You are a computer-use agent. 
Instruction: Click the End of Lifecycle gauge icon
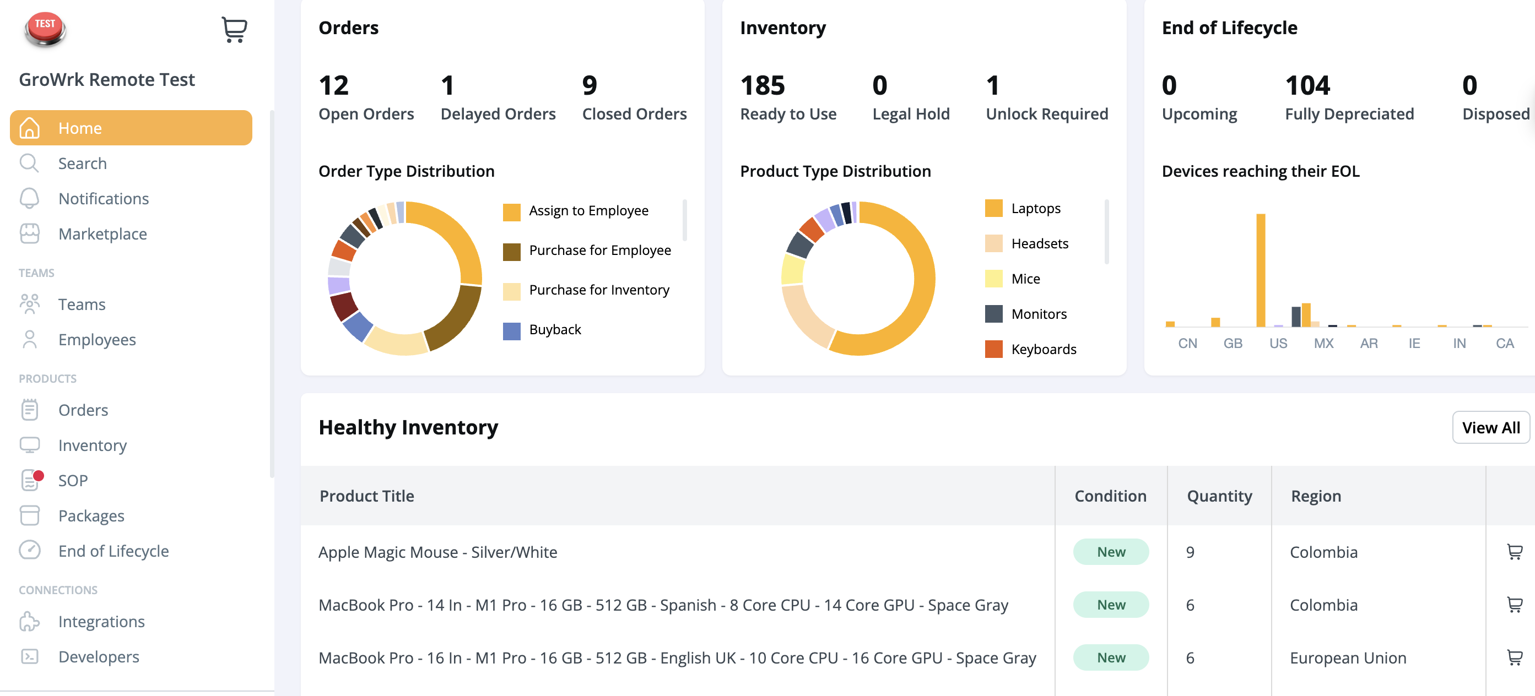tap(29, 550)
